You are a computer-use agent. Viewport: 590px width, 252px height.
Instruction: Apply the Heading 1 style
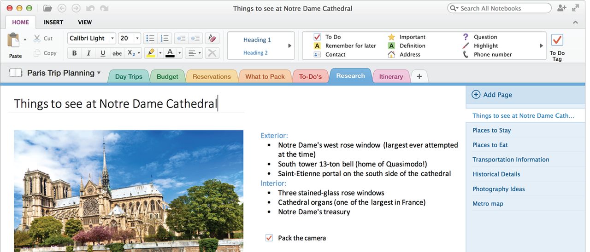(257, 40)
